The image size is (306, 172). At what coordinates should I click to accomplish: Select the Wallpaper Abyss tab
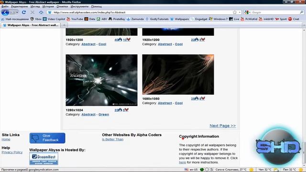[x=31, y=25]
